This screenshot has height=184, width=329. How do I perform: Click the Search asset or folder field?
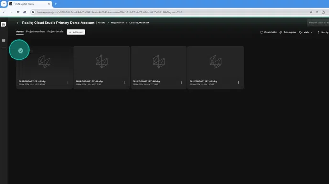point(318,23)
